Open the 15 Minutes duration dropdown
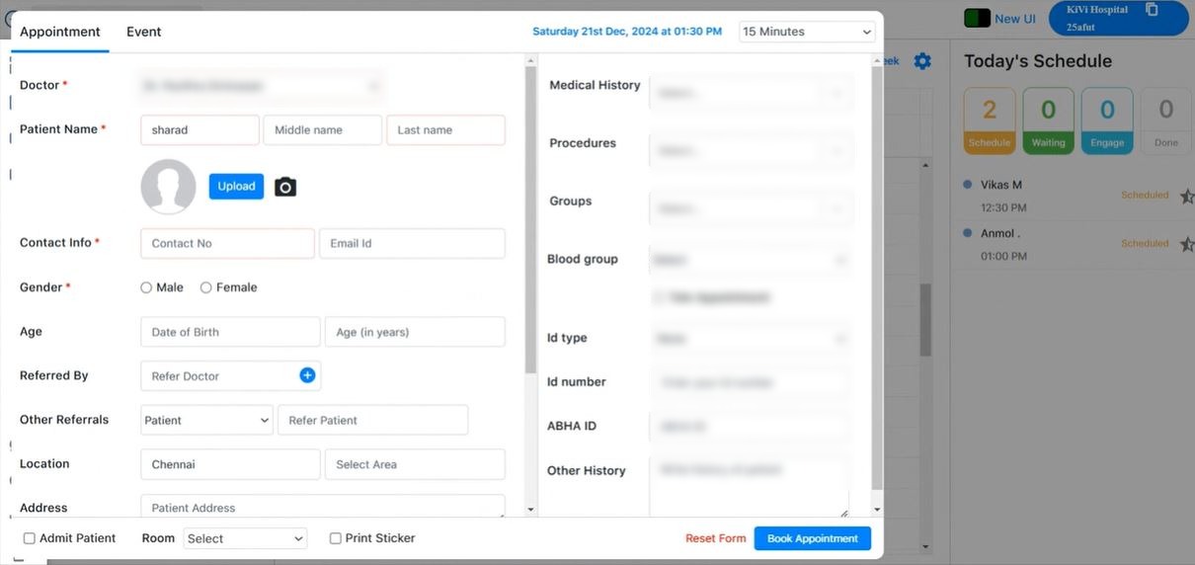The height and width of the screenshot is (565, 1195). (x=807, y=32)
